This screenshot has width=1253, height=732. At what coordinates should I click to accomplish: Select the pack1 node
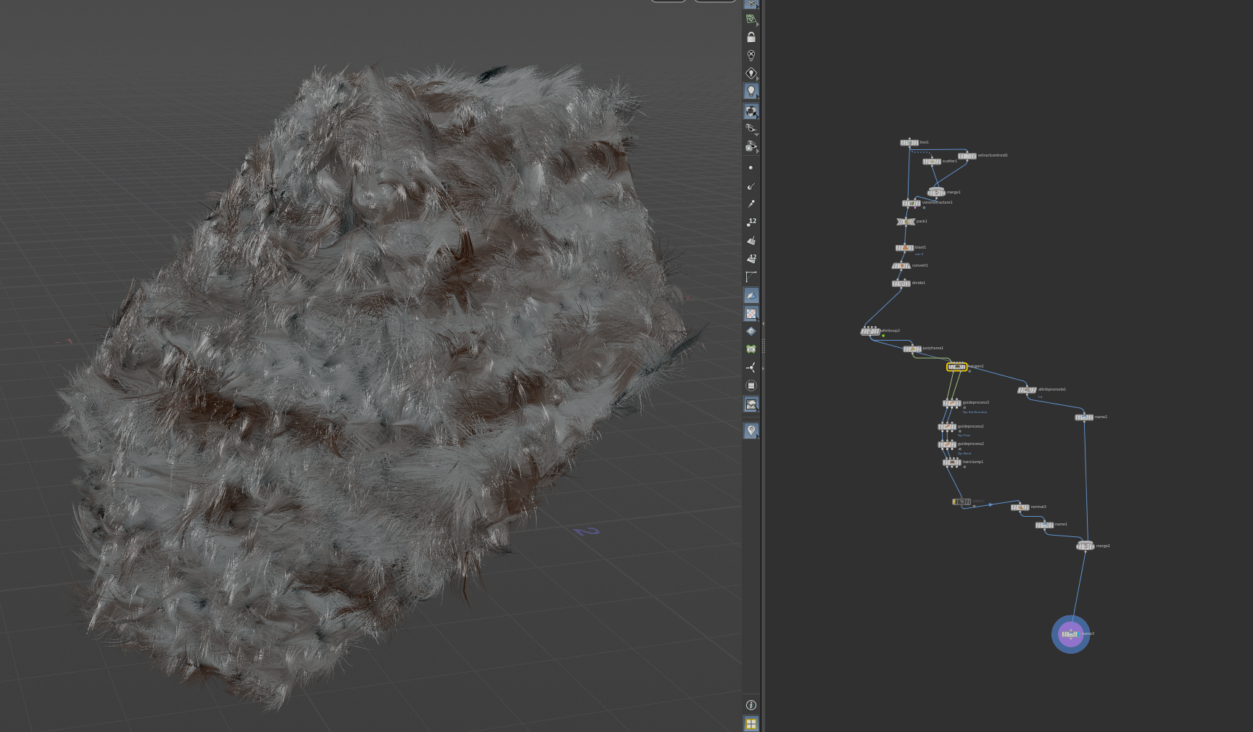point(906,222)
